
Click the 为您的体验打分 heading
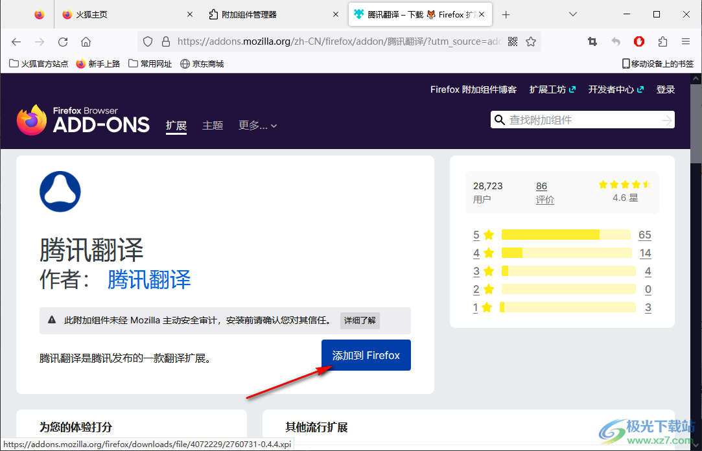(76, 427)
